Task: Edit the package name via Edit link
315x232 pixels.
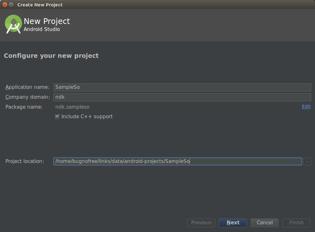Action: click(306, 107)
